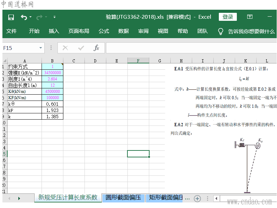This screenshot has height=208, width=277.
Task: Open the Undo history dropdown arrow
Action: (30, 17)
